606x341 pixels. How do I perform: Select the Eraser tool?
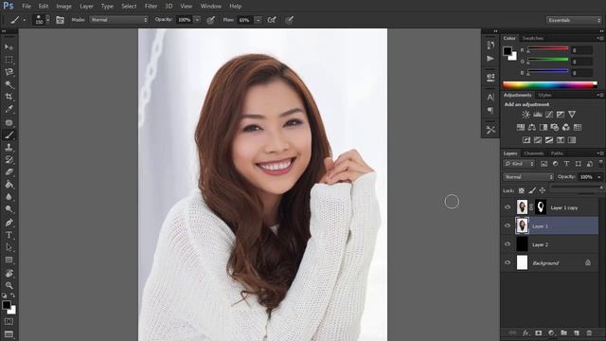(9, 172)
